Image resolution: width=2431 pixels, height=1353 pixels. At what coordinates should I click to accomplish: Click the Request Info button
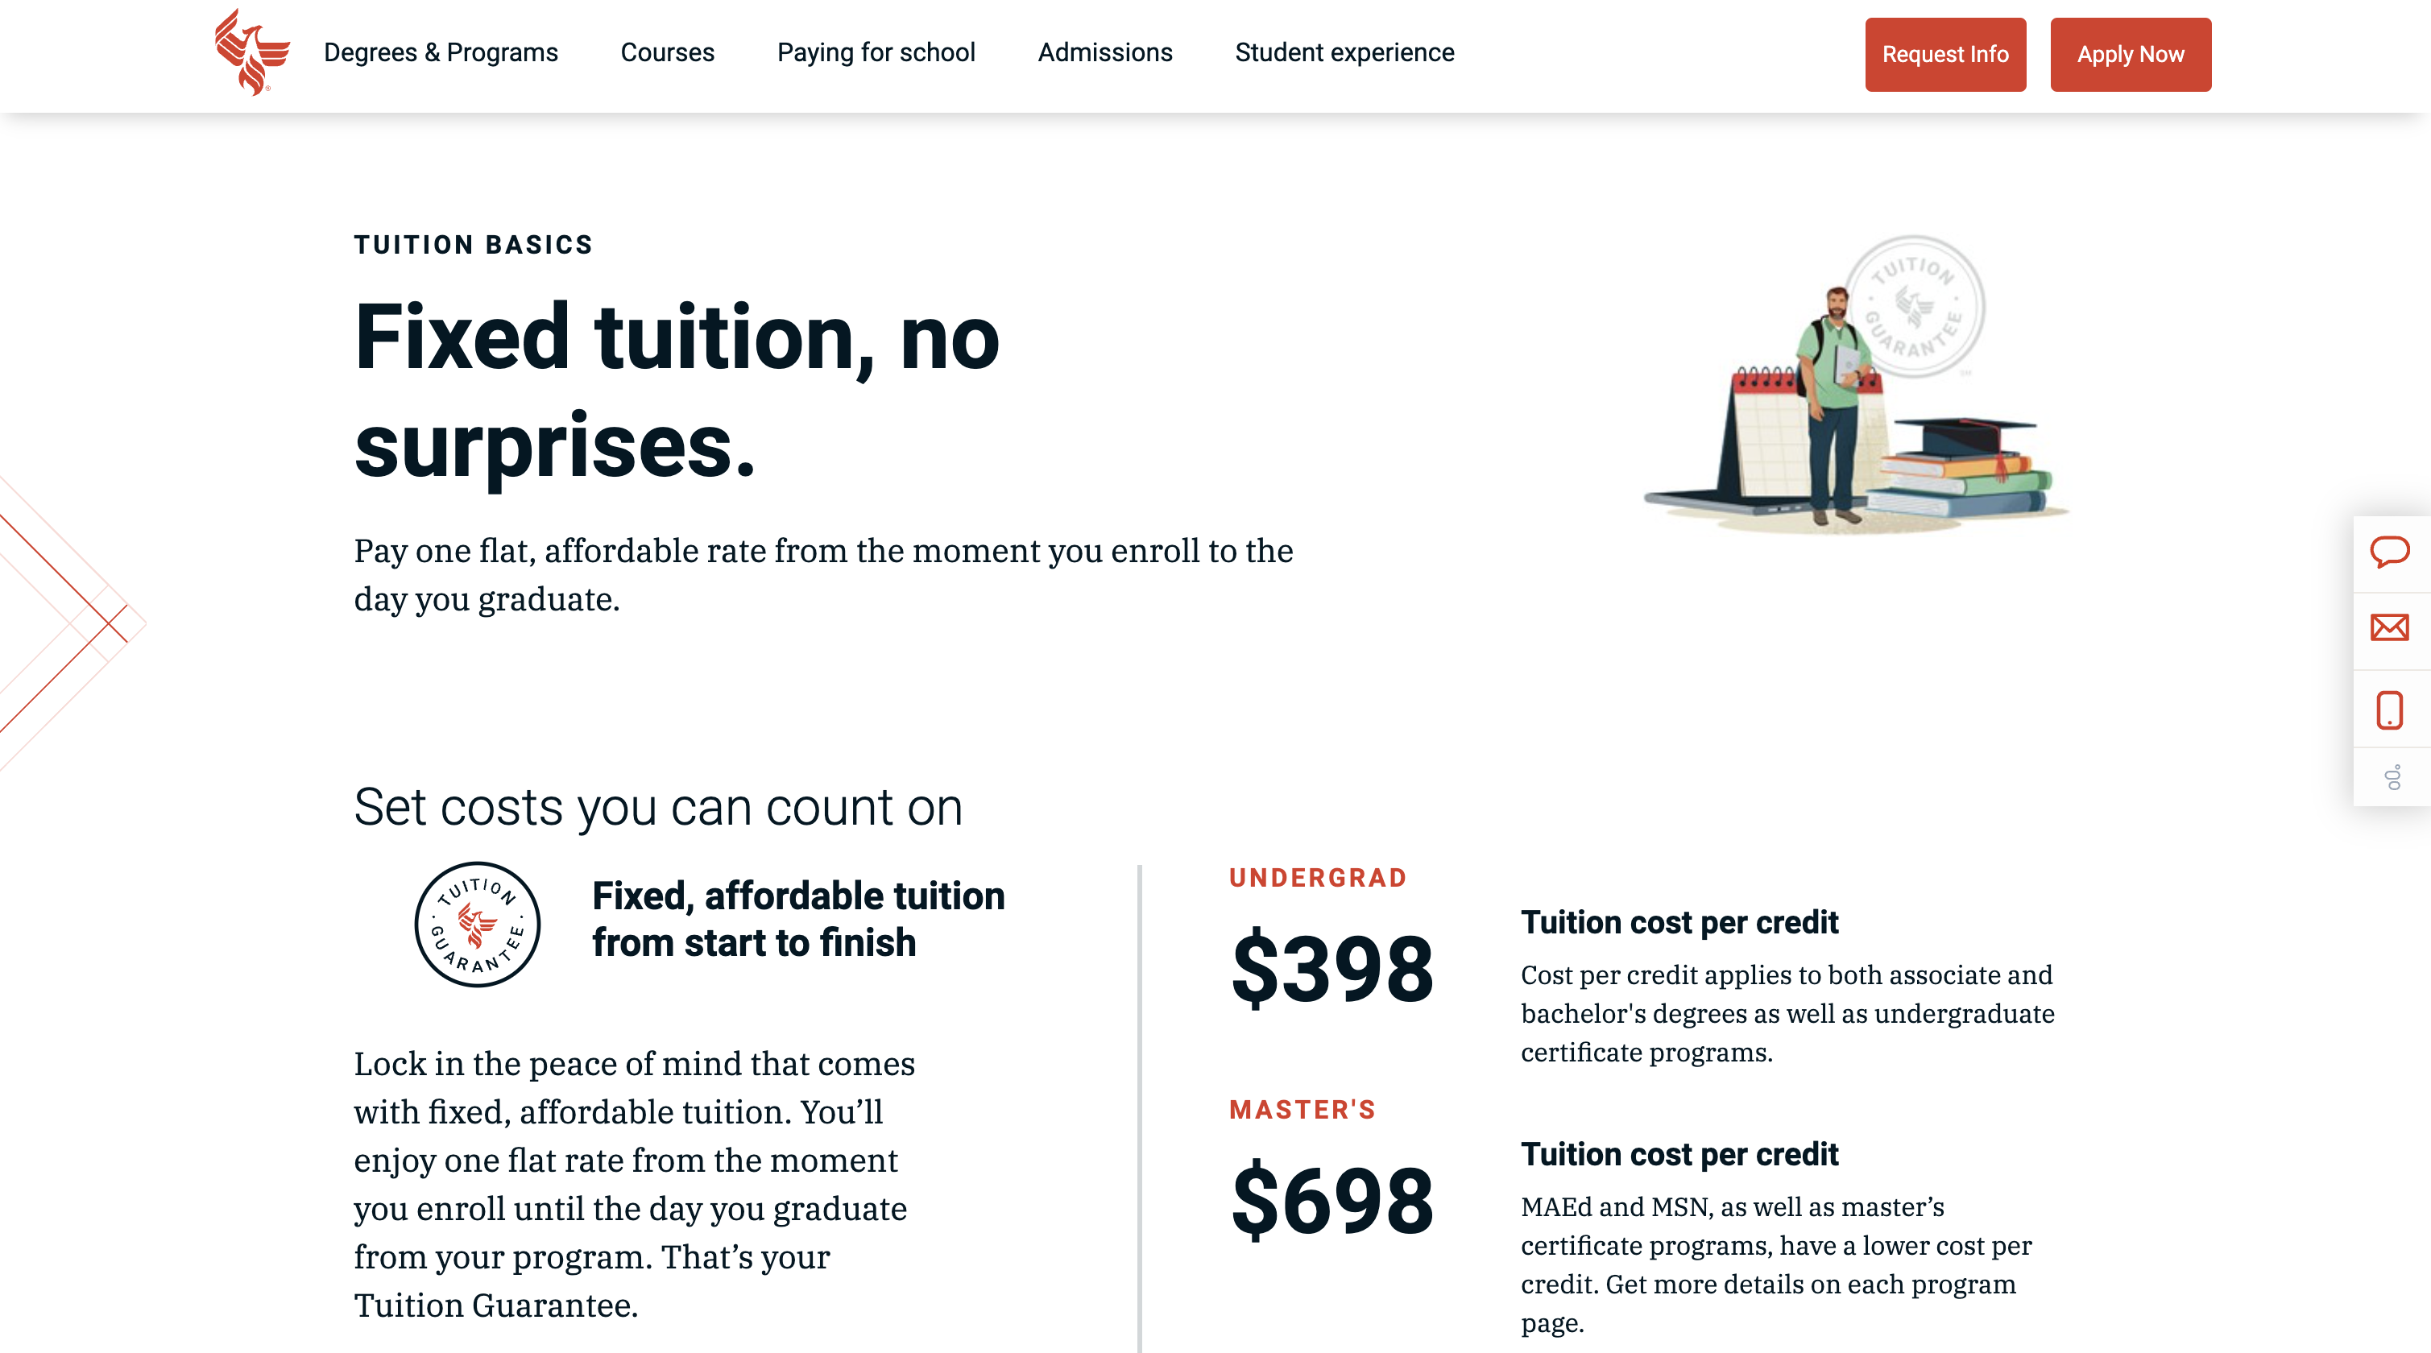coord(1945,55)
